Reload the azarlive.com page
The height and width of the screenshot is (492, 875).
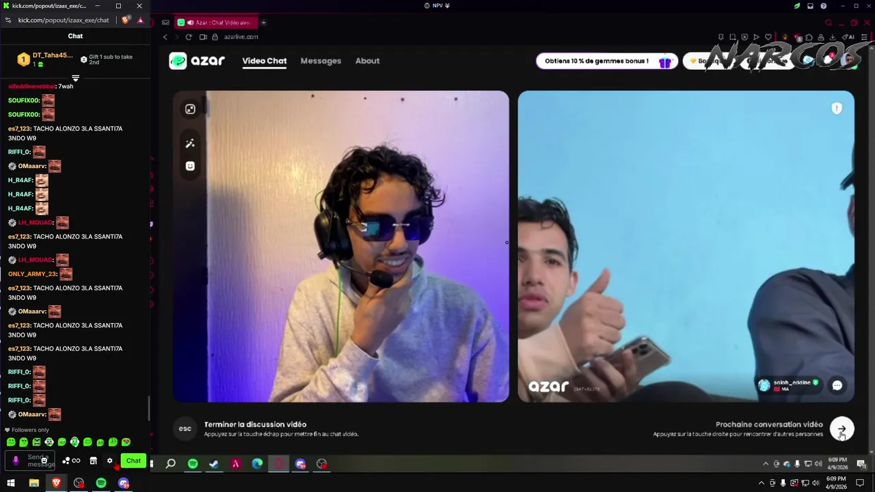pos(189,37)
